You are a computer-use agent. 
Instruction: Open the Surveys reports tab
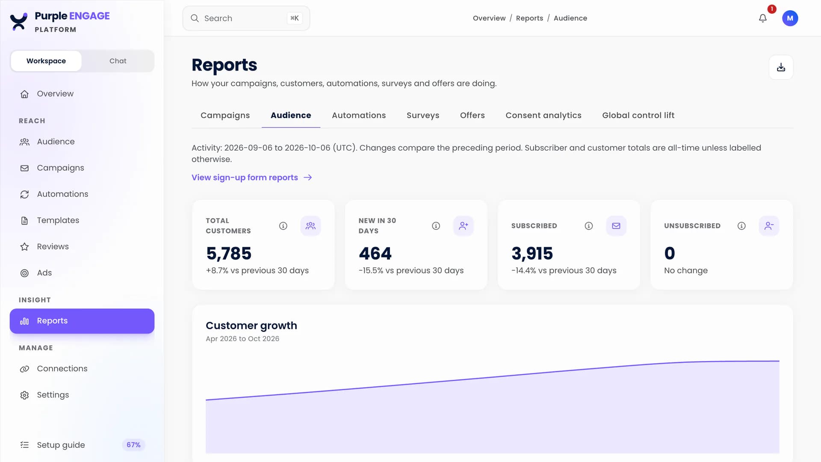423,115
